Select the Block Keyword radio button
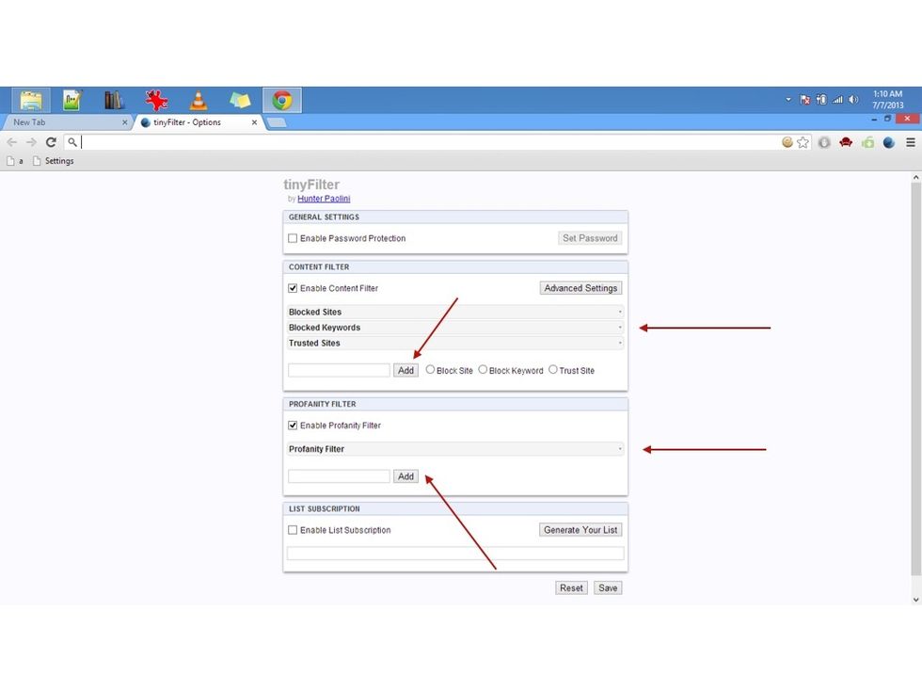The height and width of the screenshot is (692, 922). coord(483,369)
